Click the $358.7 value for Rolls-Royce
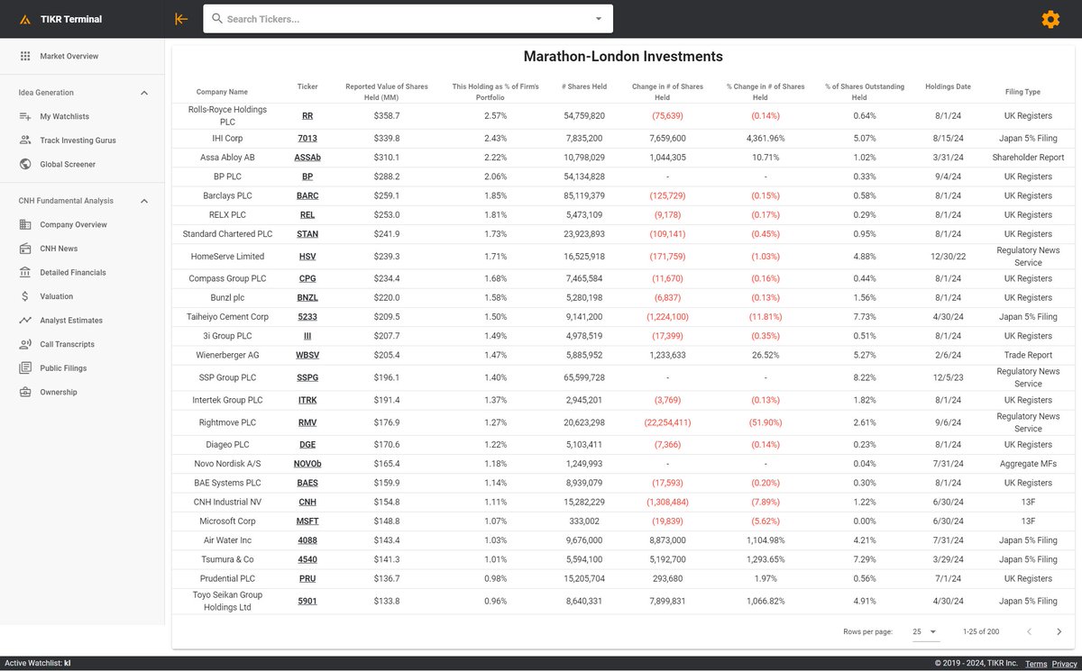This screenshot has height=671, width=1082. click(387, 116)
